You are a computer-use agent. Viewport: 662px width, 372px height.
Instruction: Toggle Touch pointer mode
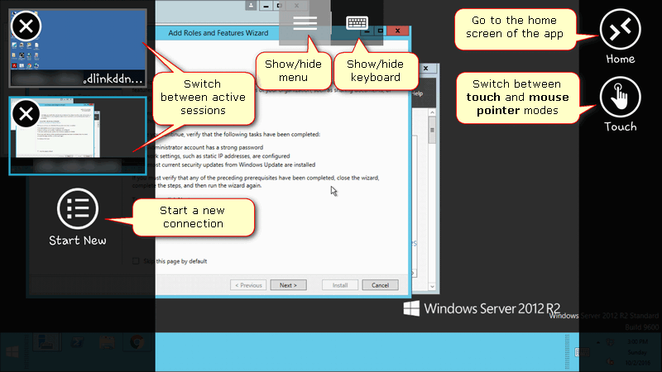click(620, 97)
